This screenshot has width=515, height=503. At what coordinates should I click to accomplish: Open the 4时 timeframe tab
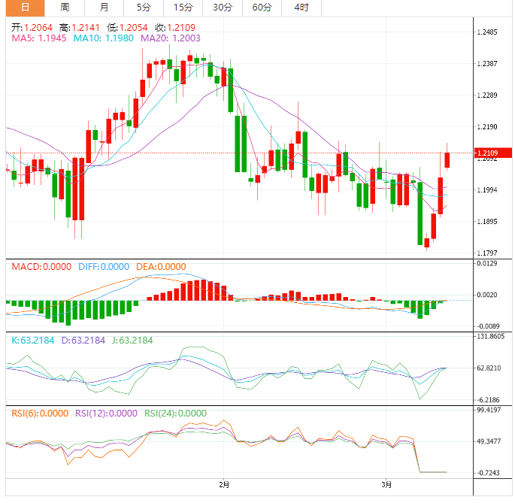301,8
